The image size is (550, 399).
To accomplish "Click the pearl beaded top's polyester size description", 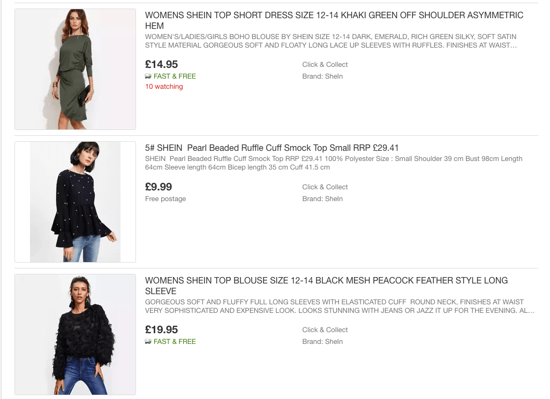I will coord(333,163).
